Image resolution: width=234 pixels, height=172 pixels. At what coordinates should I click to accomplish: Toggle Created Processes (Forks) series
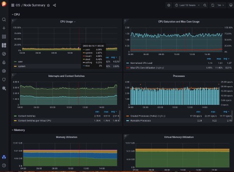point(148,116)
